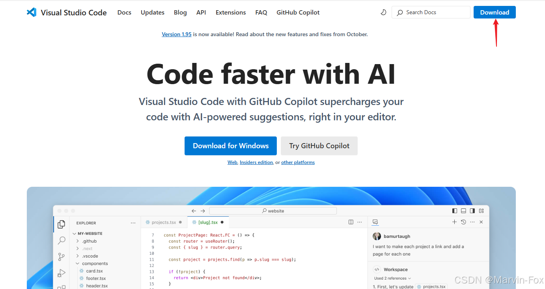This screenshot has width=545, height=289.
Task: Open the Extensions icon in activity bar
Action: pos(62,287)
